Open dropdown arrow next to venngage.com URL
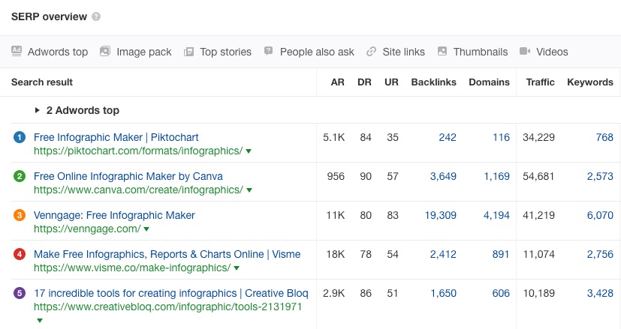The width and height of the screenshot is (621, 329). coord(146,229)
